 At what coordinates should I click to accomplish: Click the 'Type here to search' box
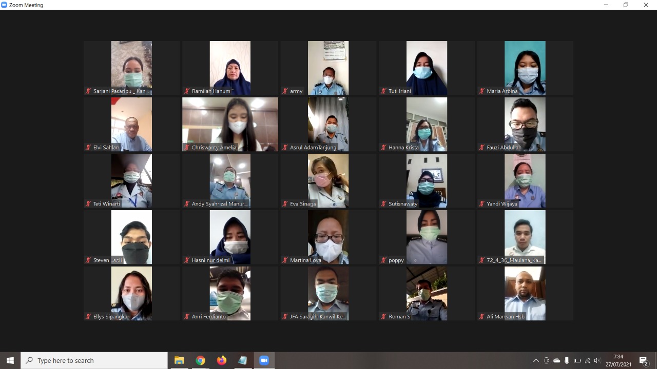coord(95,360)
